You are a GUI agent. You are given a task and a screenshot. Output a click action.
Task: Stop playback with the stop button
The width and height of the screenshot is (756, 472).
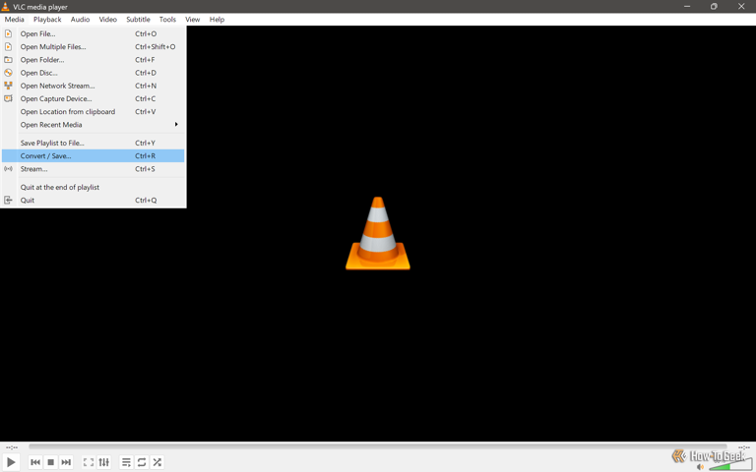click(x=50, y=462)
